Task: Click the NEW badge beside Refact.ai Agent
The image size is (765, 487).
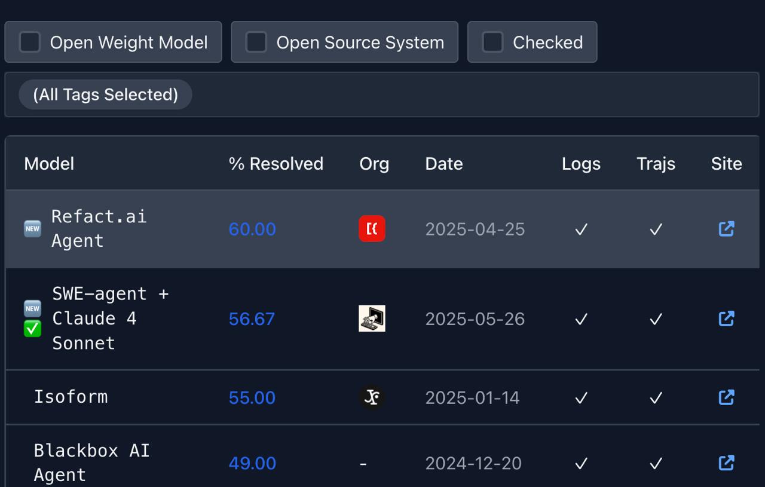Action: point(32,229)
